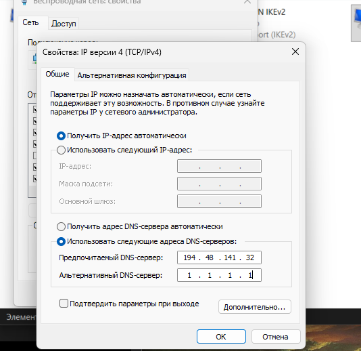Viewport: 361px width, 351px height.
Task: Select 'Получить адрес DNS-сервера автоматически' option
Action: [x=61, y=226]
